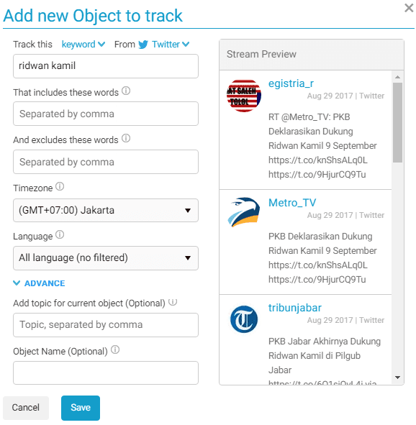Click info icon beside 'That includes these words'
The height and width of the screenshot is (425, 416).
point(126,91)
